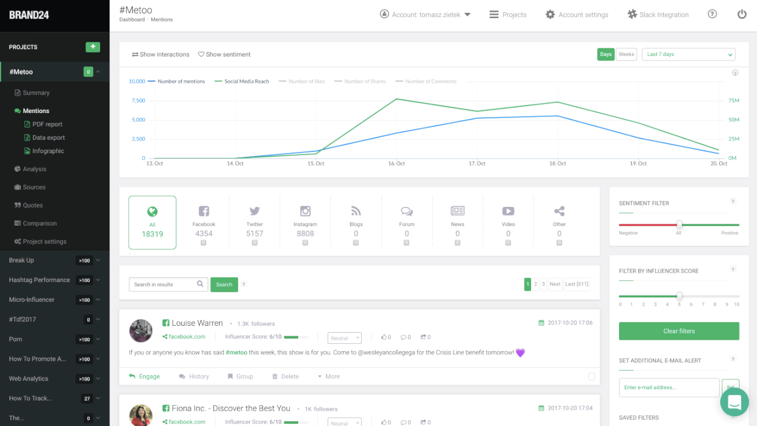Click Show sentiment link
The image size is (757, 426).
224,54
